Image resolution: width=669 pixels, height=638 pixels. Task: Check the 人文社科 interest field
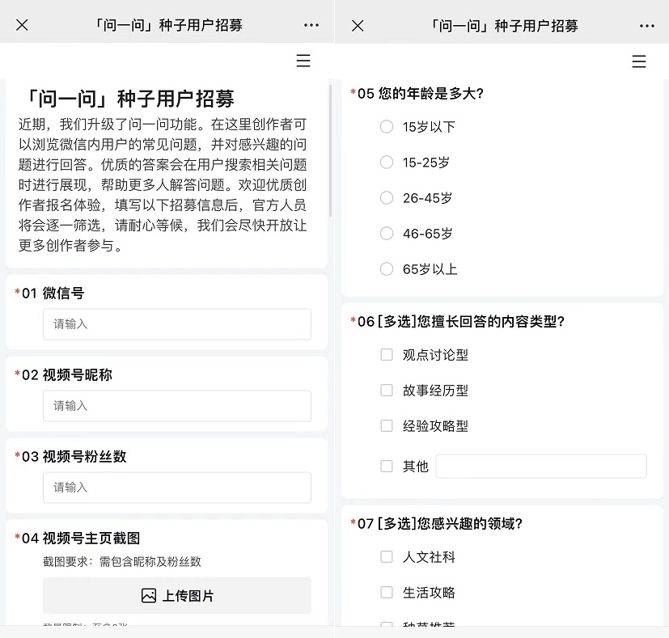[387, 557]
